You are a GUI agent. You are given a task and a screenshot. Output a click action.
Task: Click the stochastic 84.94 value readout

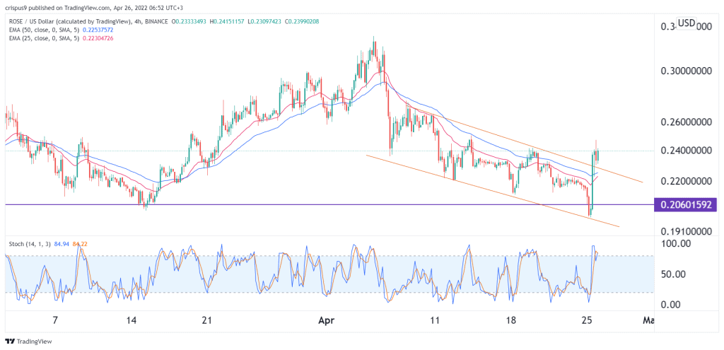click(x=62, y=244)
